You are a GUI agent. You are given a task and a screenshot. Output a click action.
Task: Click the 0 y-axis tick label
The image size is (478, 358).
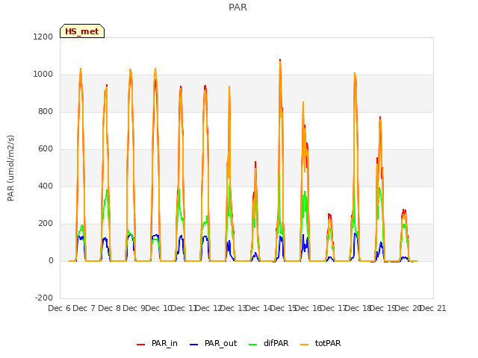51,260
